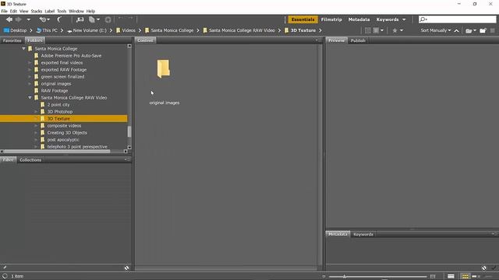The width and height of the screenshot is (499, 280).
Task: Open the Refine files dropdown icon
Action: (94, 19)
